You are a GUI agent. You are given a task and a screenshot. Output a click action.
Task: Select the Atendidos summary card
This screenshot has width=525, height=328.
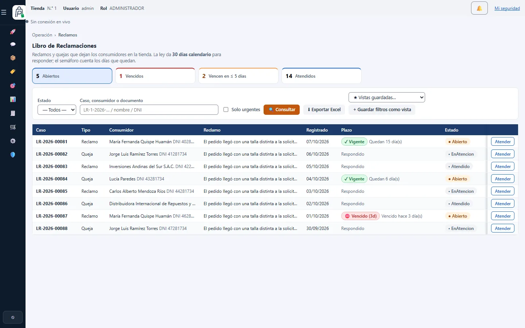pos(322,76)
